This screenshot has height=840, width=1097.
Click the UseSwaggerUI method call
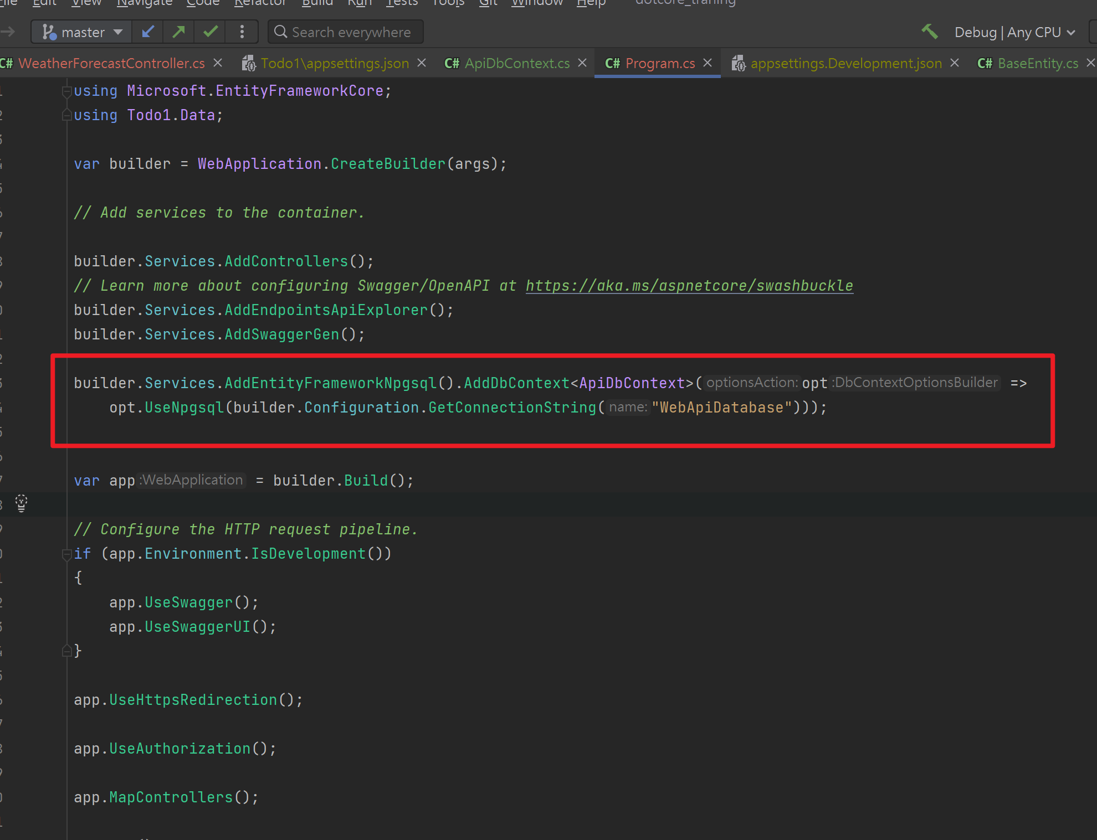pos(198,627)
